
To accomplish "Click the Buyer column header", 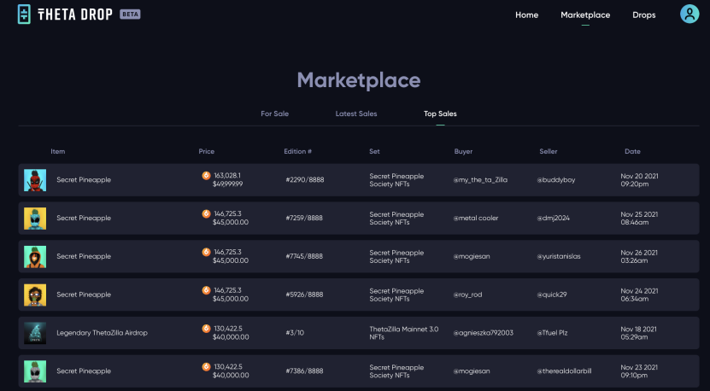I will [463, 151].
